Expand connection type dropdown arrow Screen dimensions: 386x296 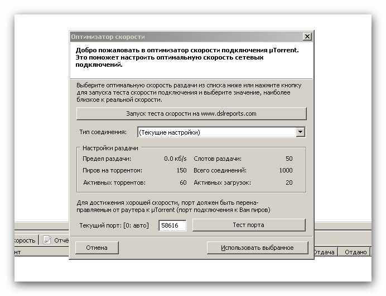click(x=300, y=132)
